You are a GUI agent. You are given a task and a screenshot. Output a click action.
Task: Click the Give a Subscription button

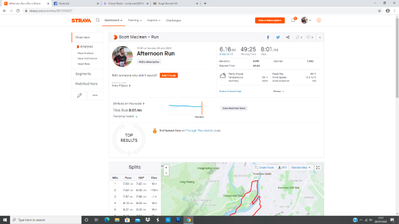pyautogui.click(x=270, y=21)
